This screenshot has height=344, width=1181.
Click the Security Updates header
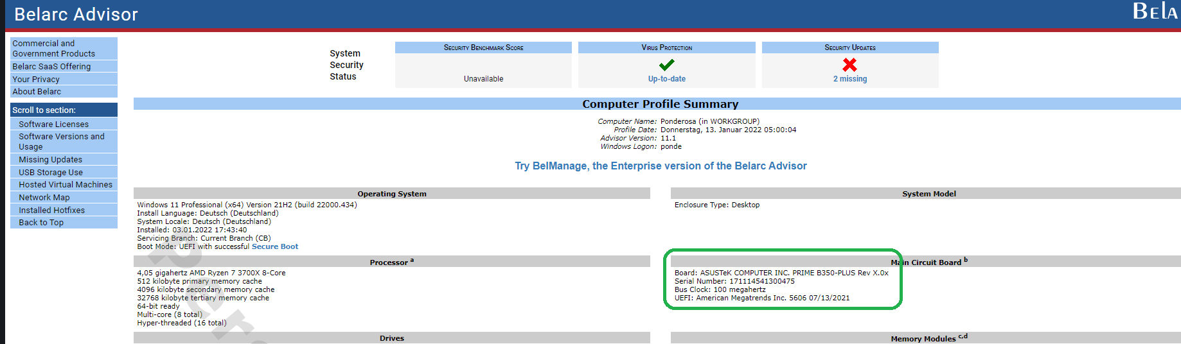[x=850, y=47]
